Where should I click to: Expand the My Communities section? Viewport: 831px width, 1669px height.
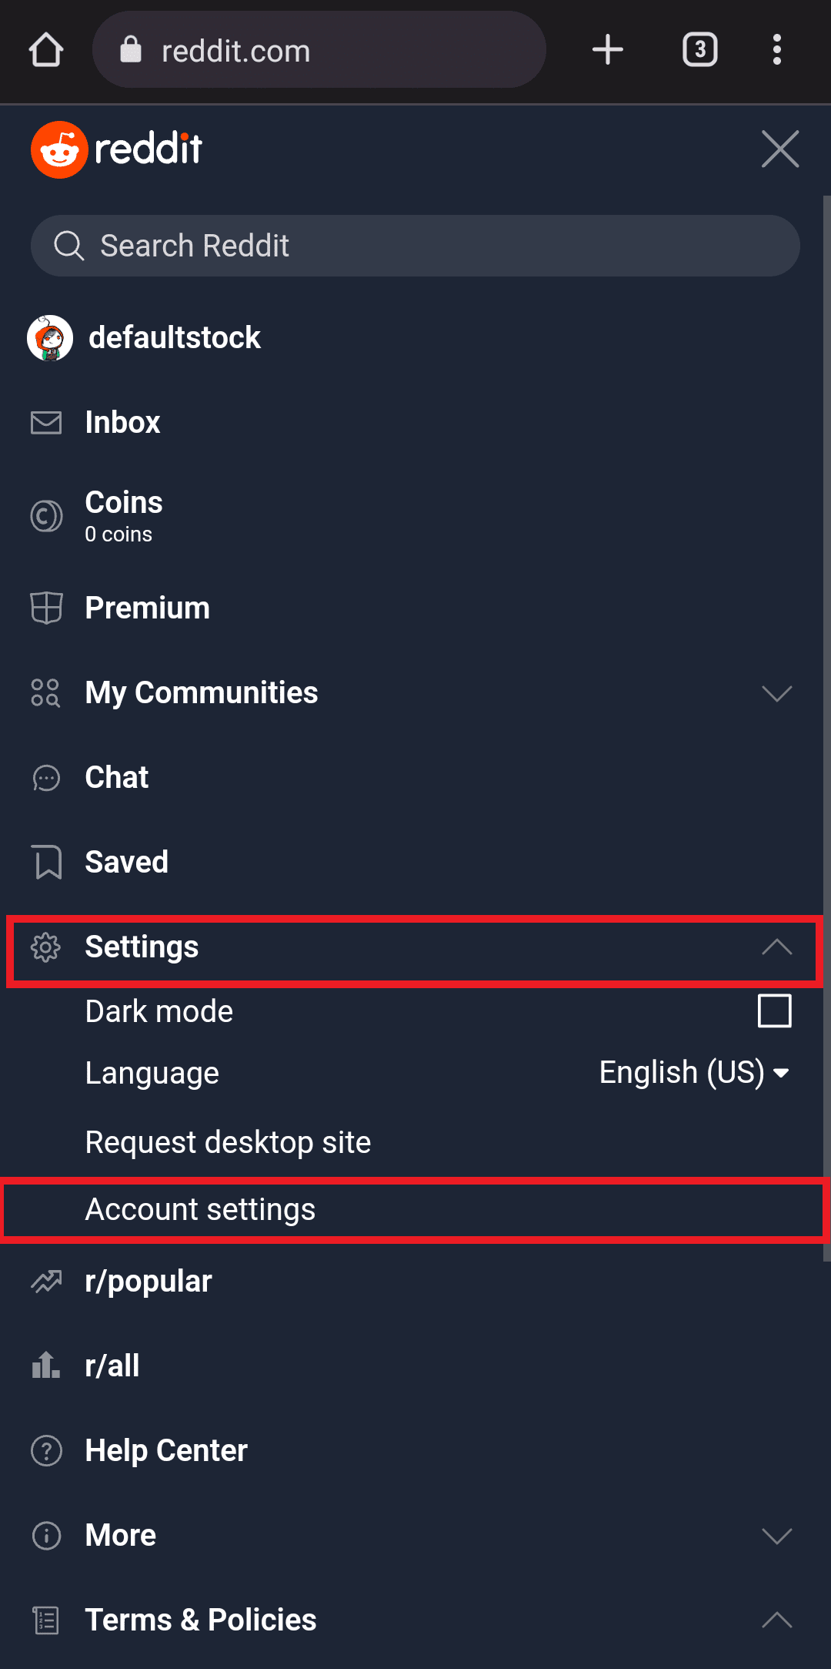click(776, 693)
